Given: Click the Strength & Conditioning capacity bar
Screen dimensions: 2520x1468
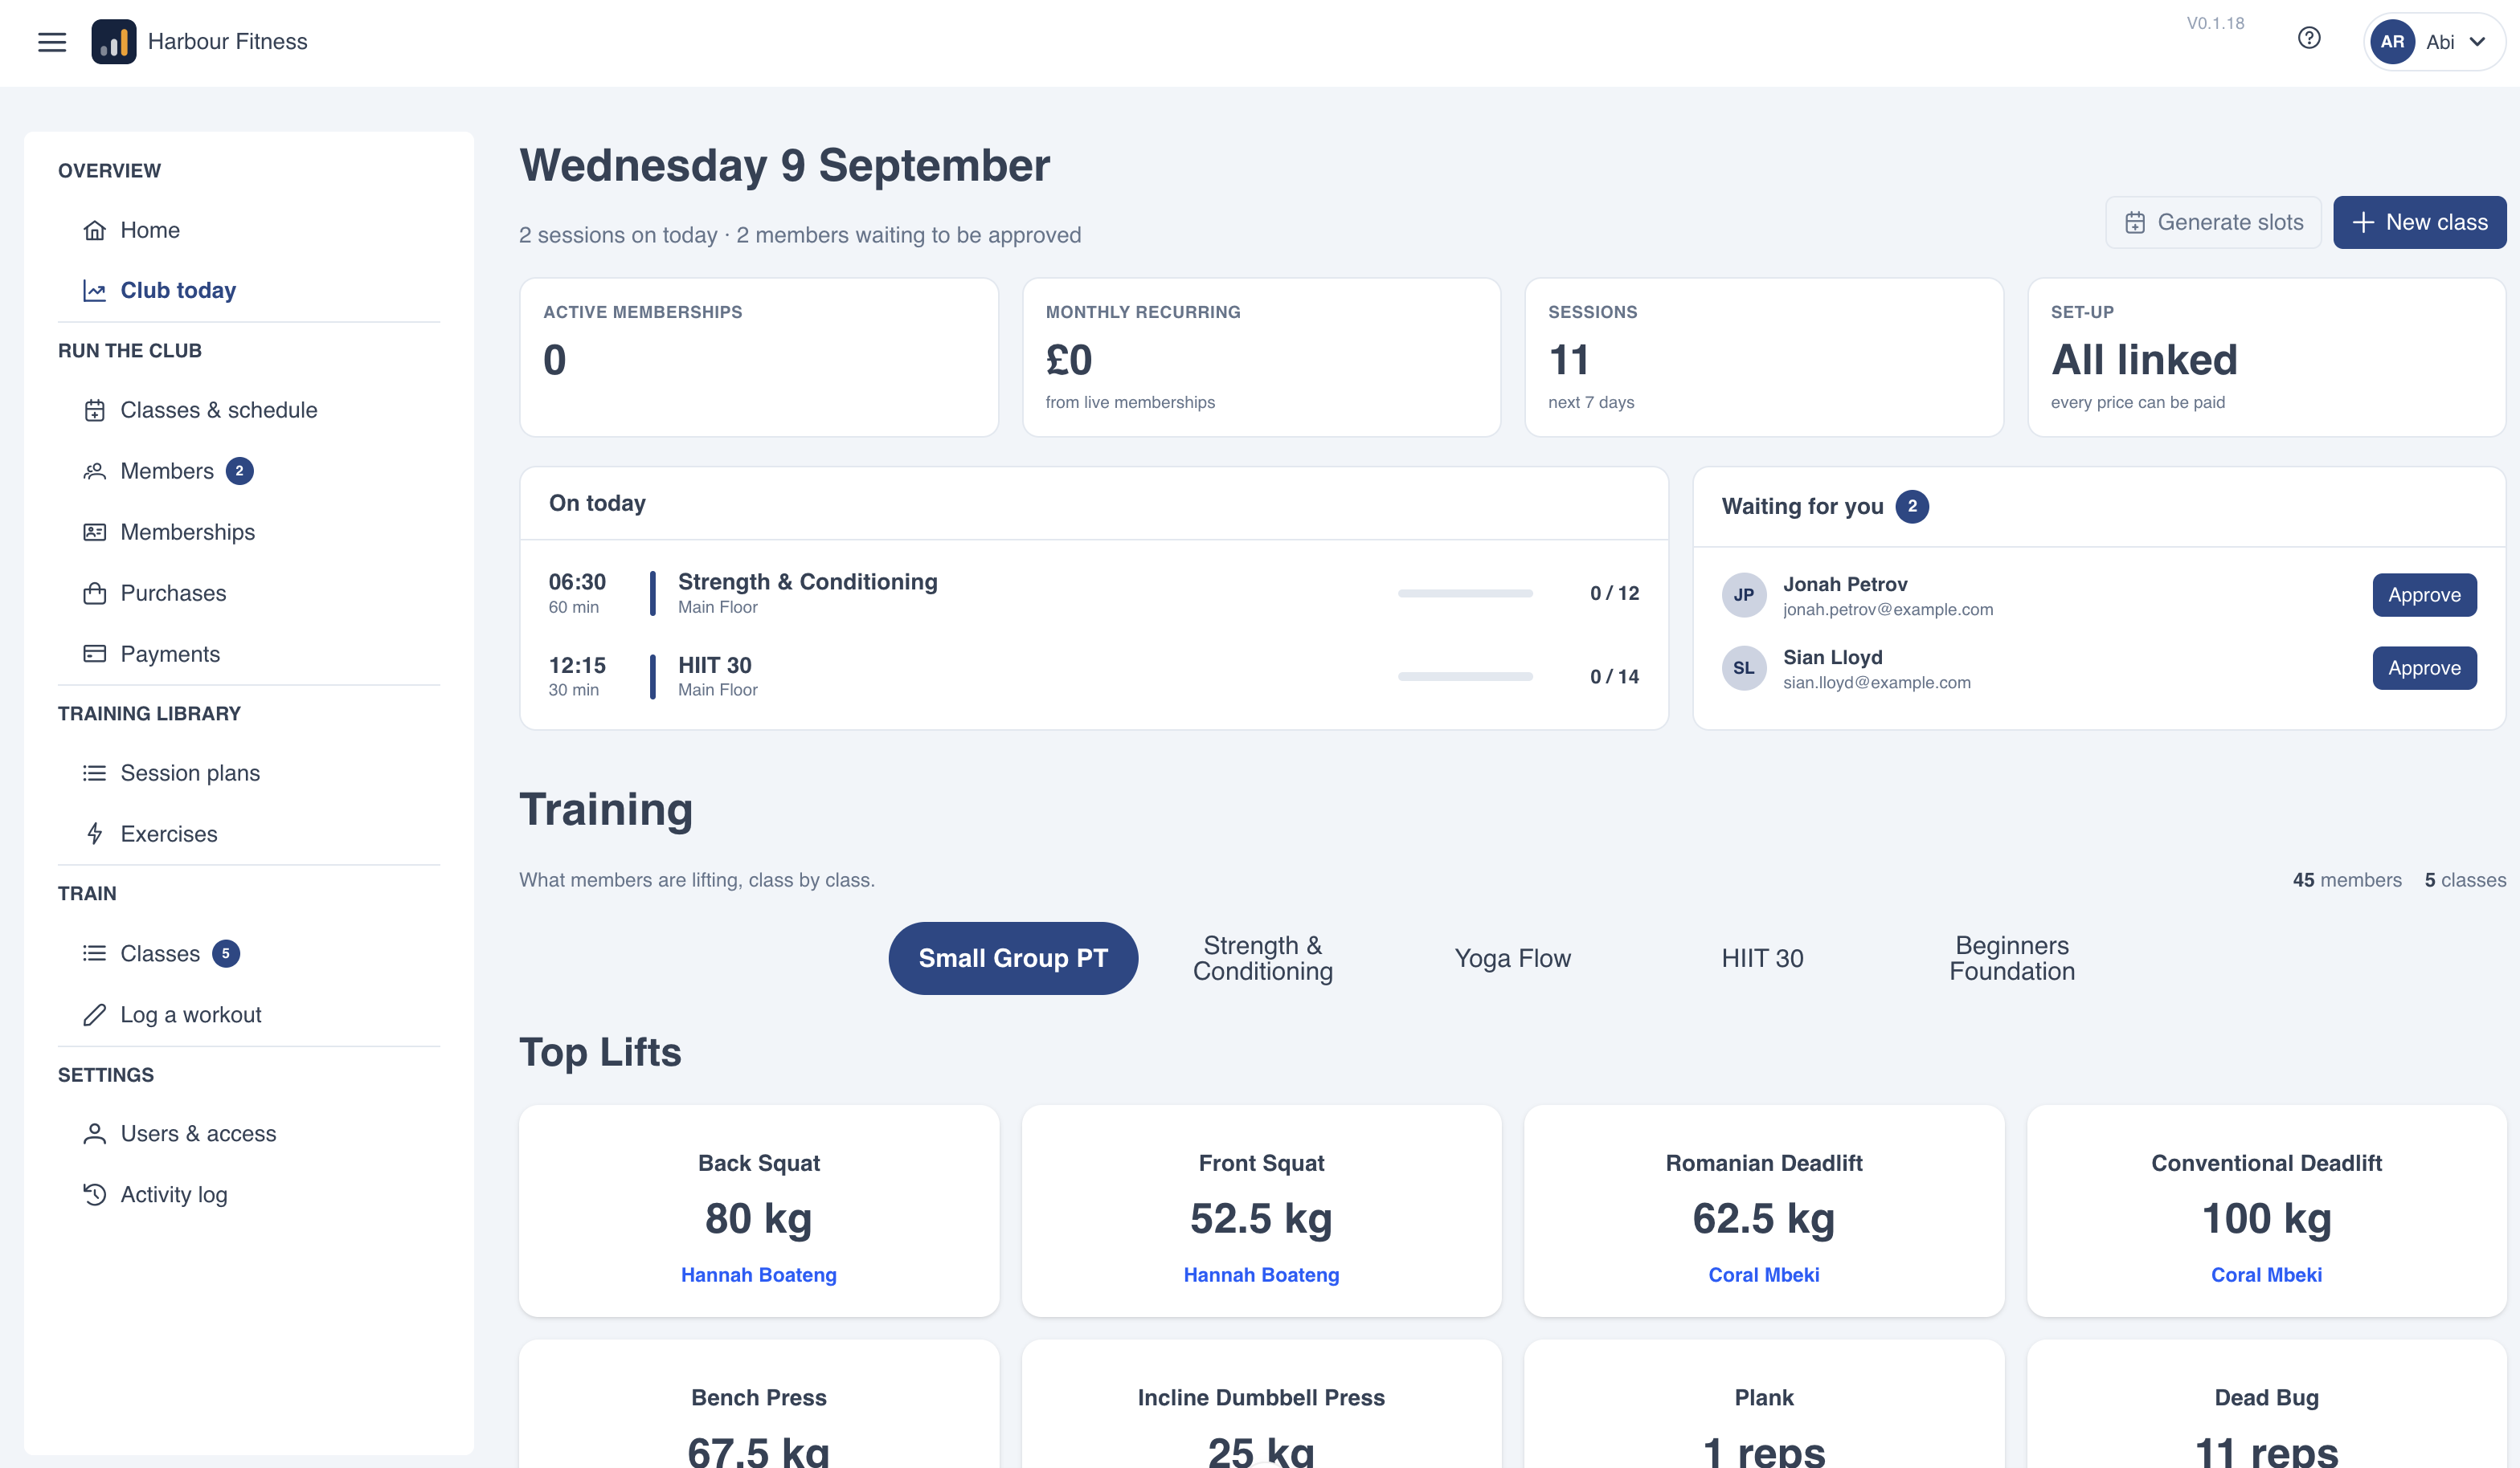Looking at the screenshot, I should coord(1465,593).
